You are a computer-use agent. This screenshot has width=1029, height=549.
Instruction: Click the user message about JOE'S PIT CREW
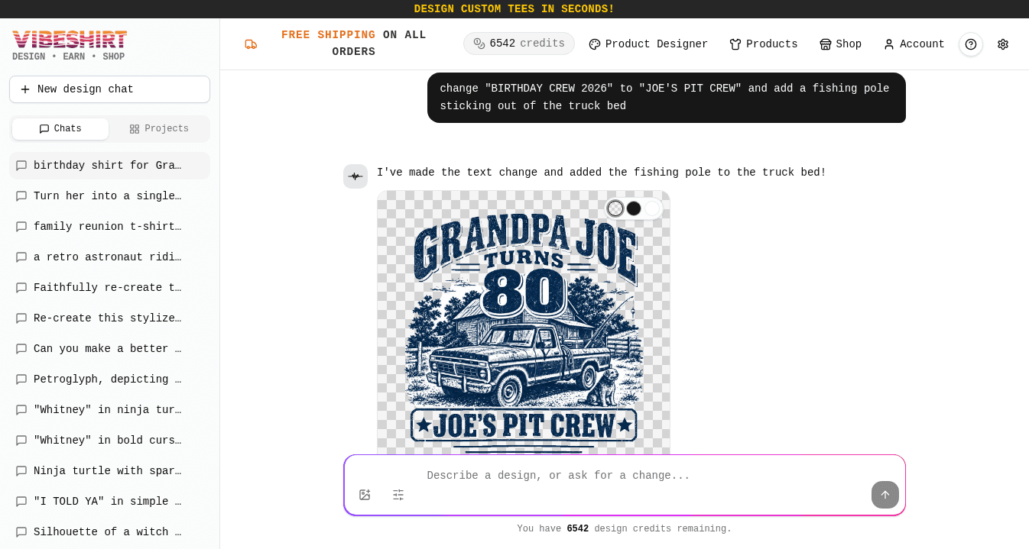pyautogui.click(x=667, y=98)
